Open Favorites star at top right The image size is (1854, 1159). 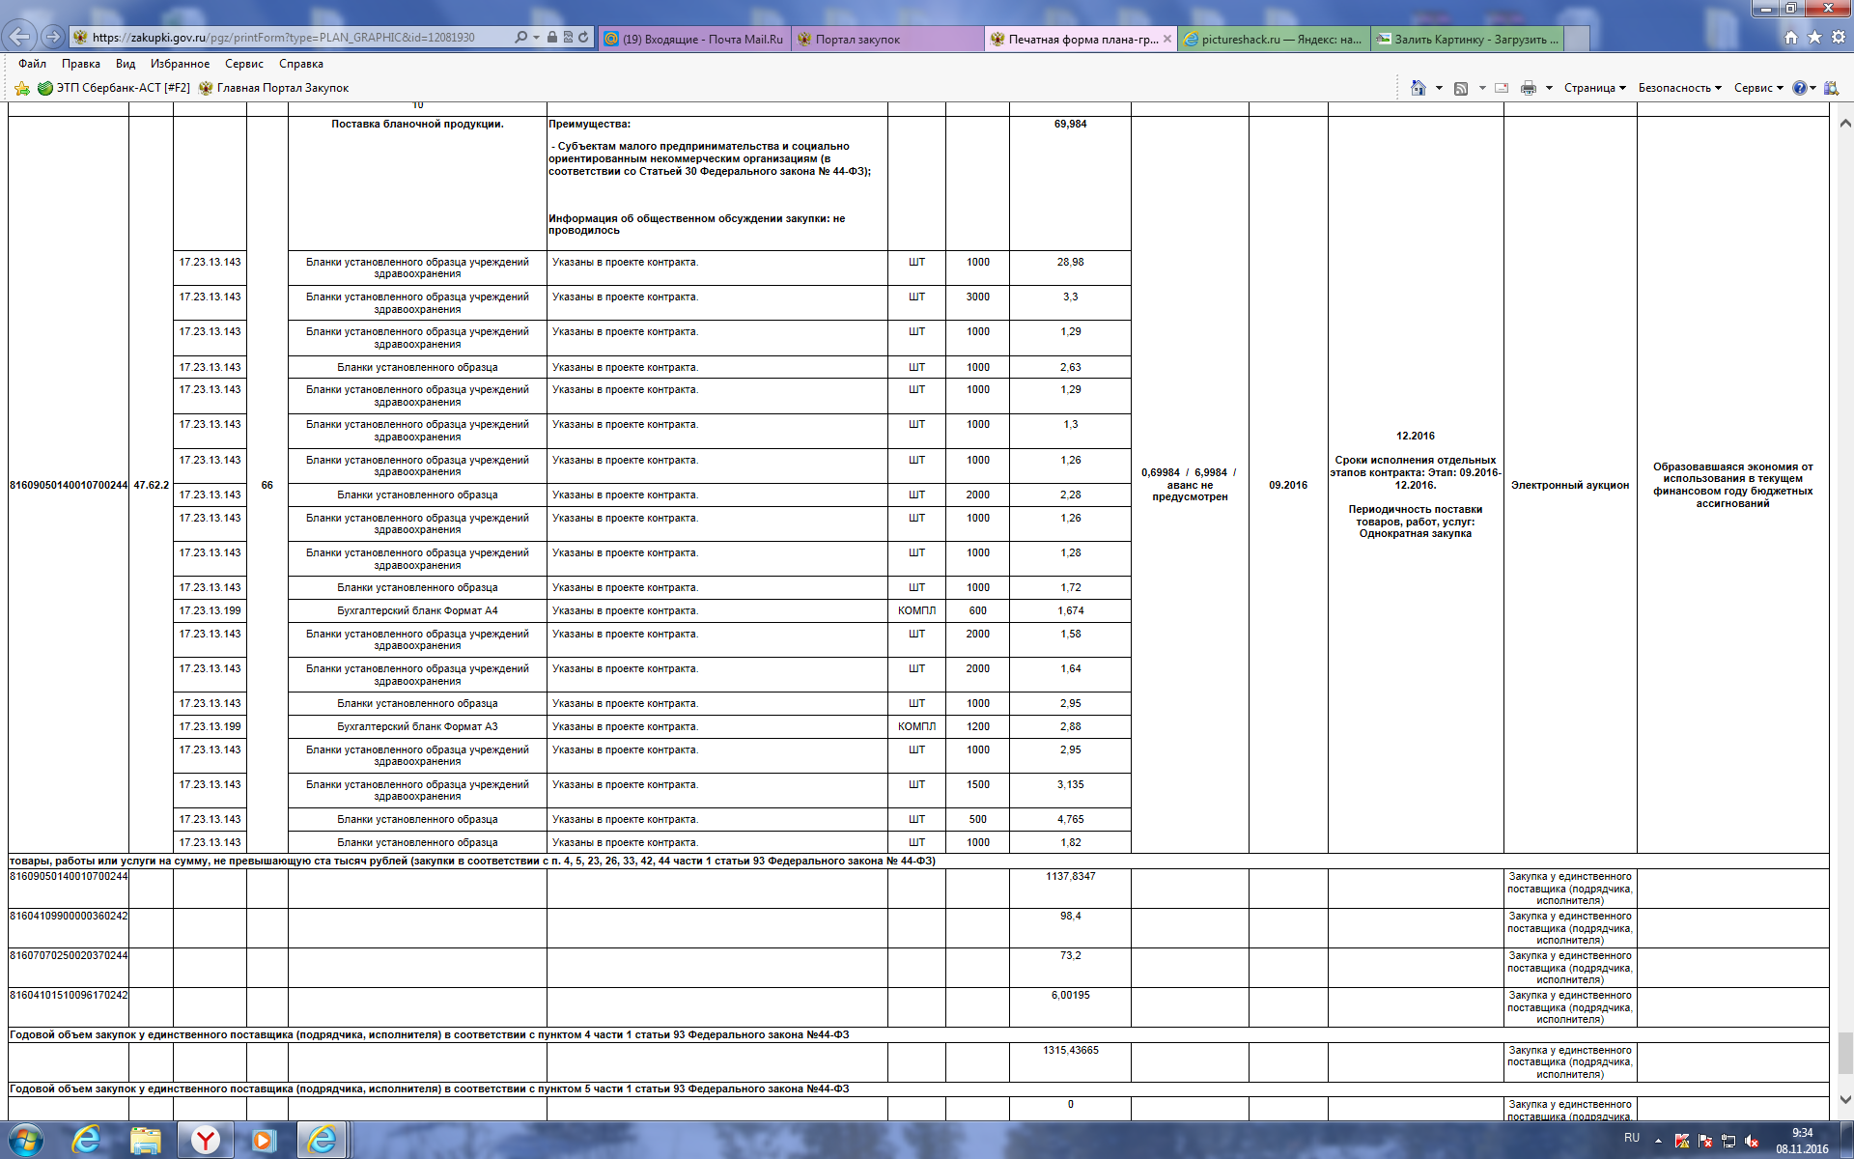(1814, 37)
